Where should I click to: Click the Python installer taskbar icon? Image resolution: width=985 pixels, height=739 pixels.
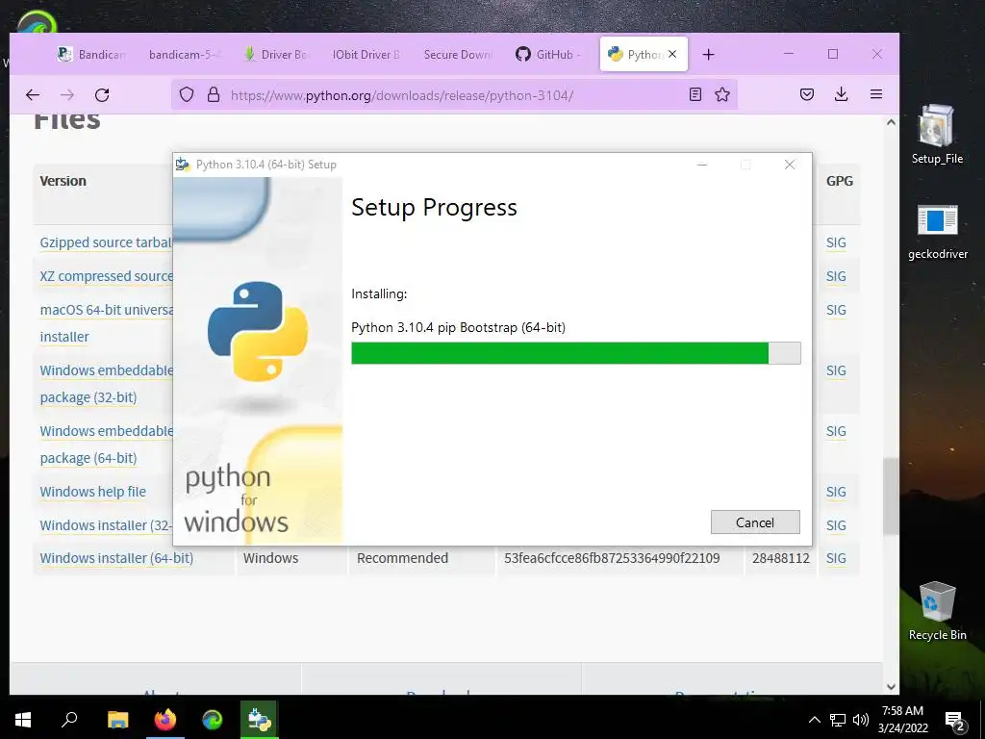[259, 720]
